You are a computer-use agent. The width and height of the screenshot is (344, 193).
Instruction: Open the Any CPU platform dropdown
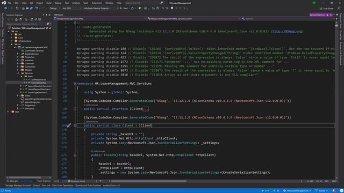click(x=71, y=9)
